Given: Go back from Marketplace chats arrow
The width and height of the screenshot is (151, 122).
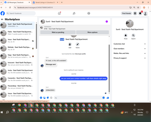Looking at the screenshot, I should click(2, 19).
